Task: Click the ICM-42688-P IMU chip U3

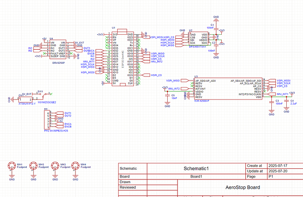Action: pyautogui.click(x=228, y=89)
